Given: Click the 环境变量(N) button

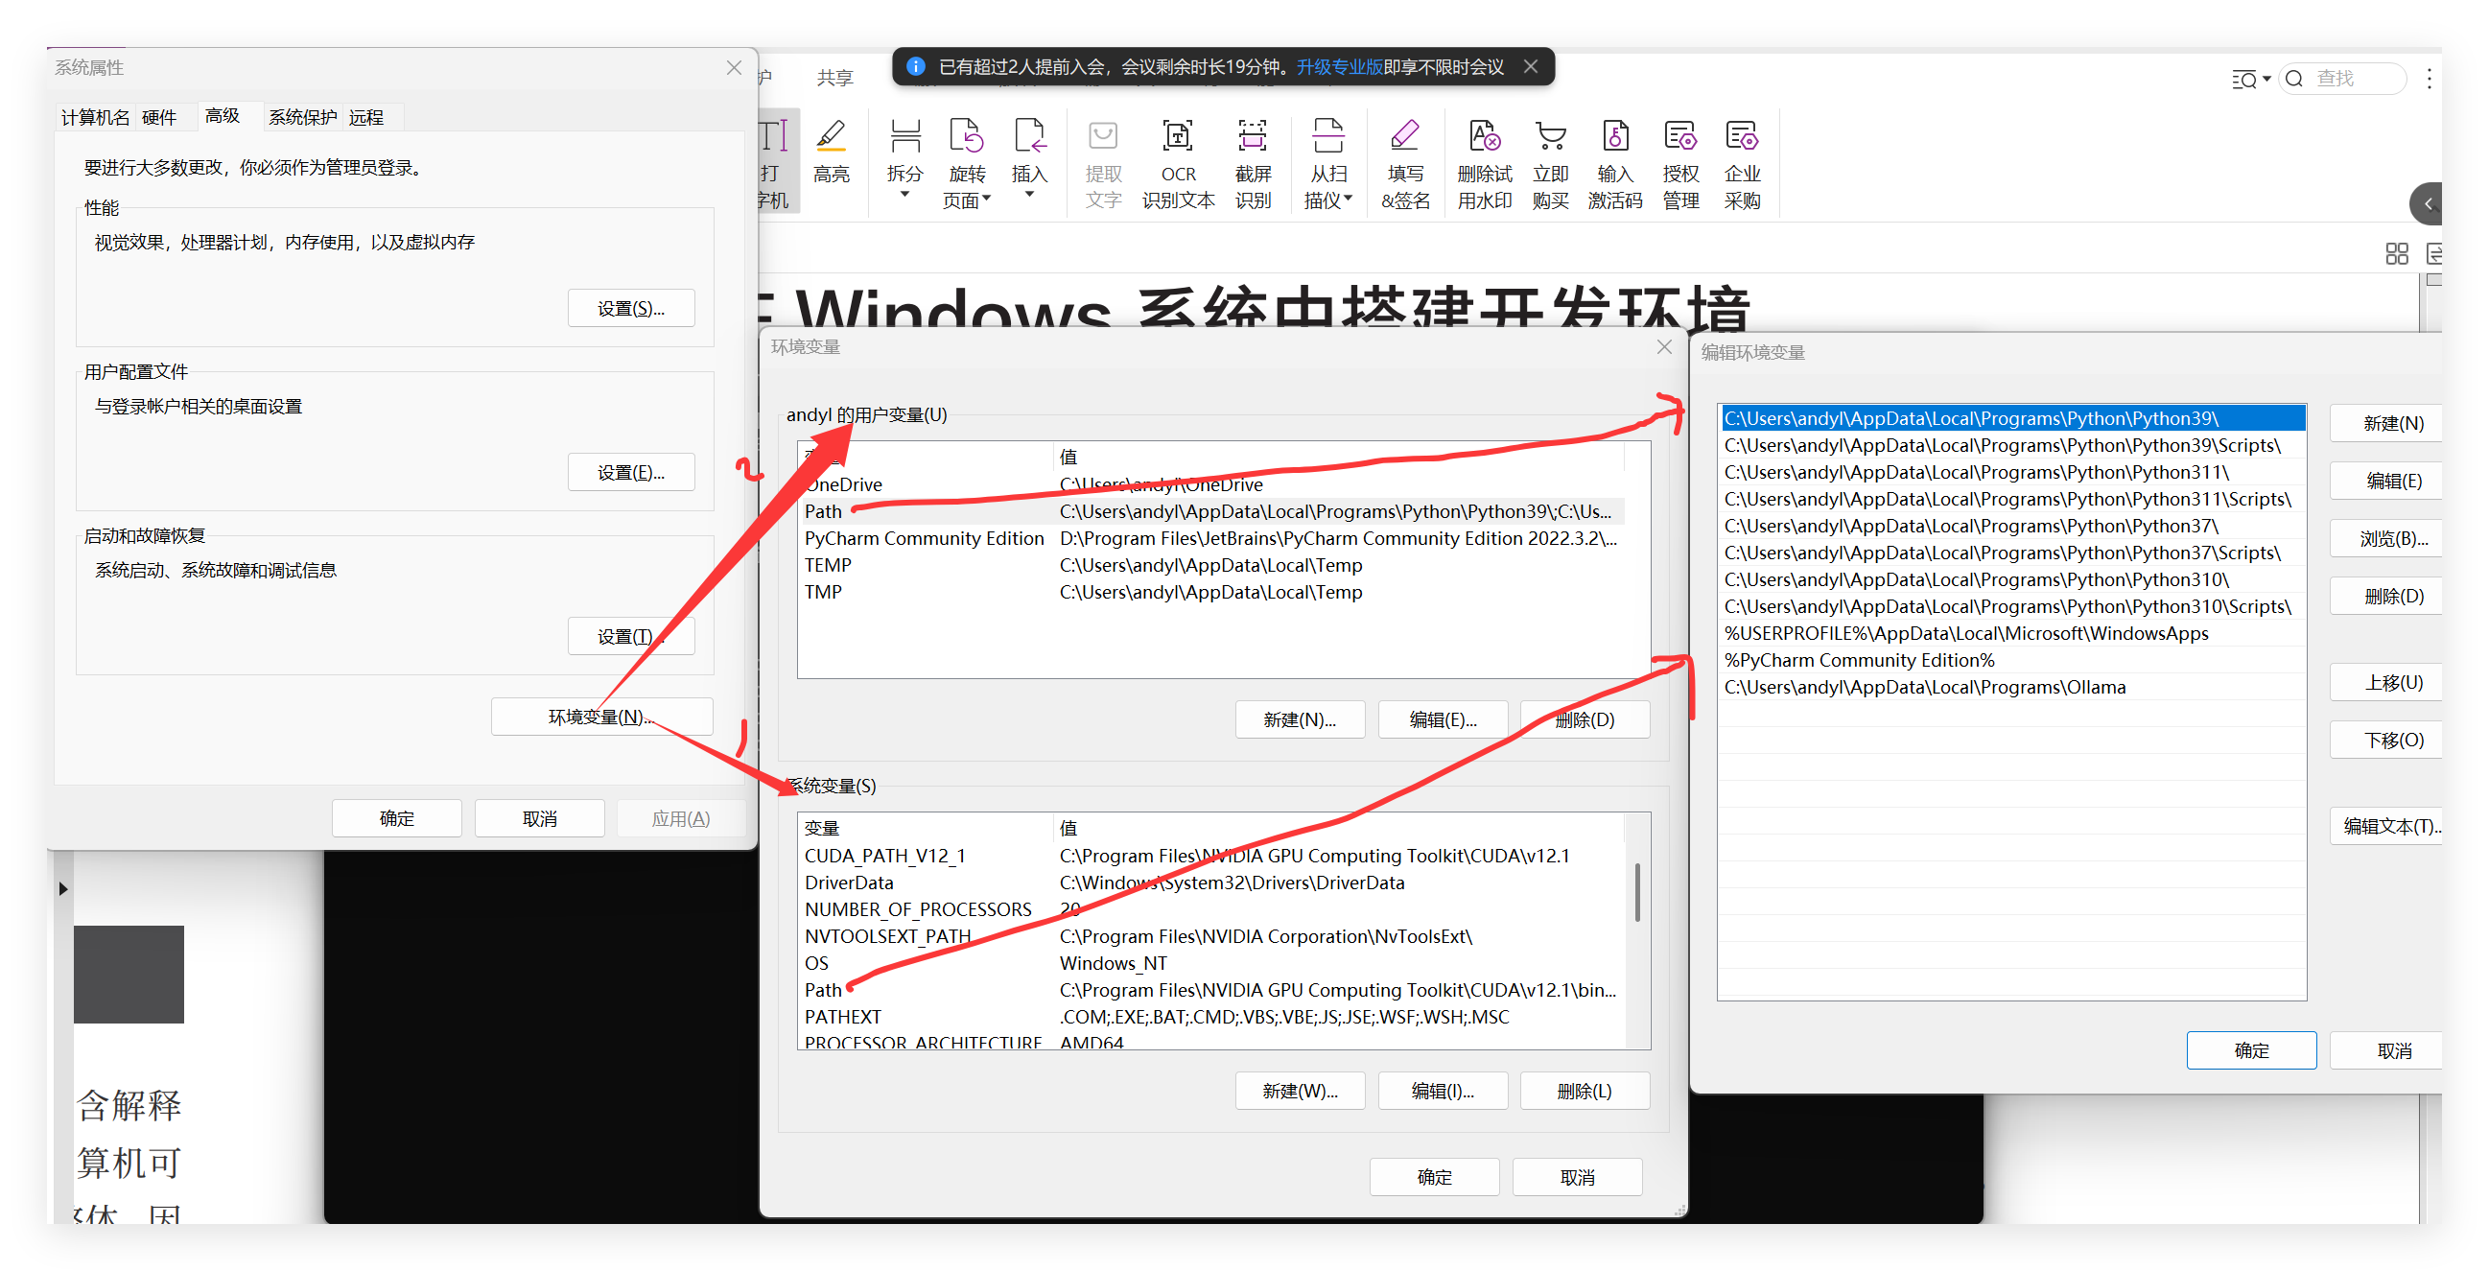Looking at the screenshot, I should (x=601, y=717).
